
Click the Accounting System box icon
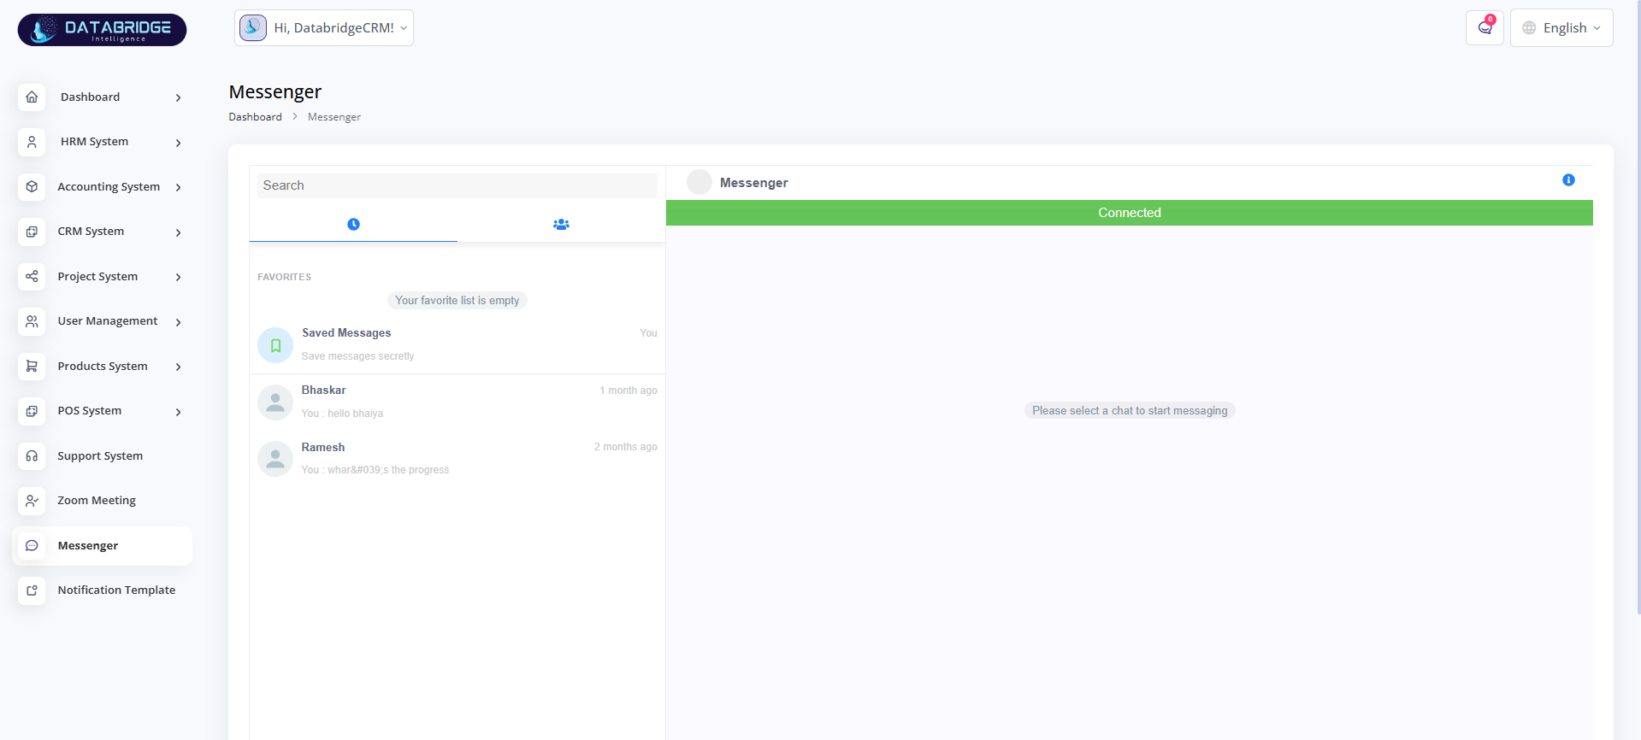point(32,186)
